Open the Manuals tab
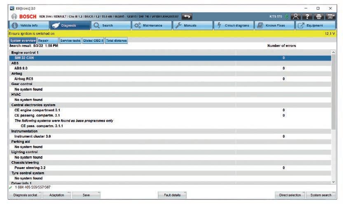Screen dimensions: 344x206 193,25
